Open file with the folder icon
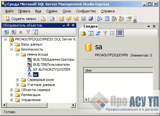Image resolution: width=160 pixels, height=116 pixels. 62,19
